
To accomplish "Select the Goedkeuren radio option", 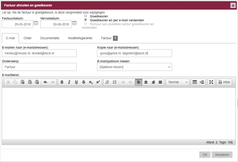I will (86, 16).
